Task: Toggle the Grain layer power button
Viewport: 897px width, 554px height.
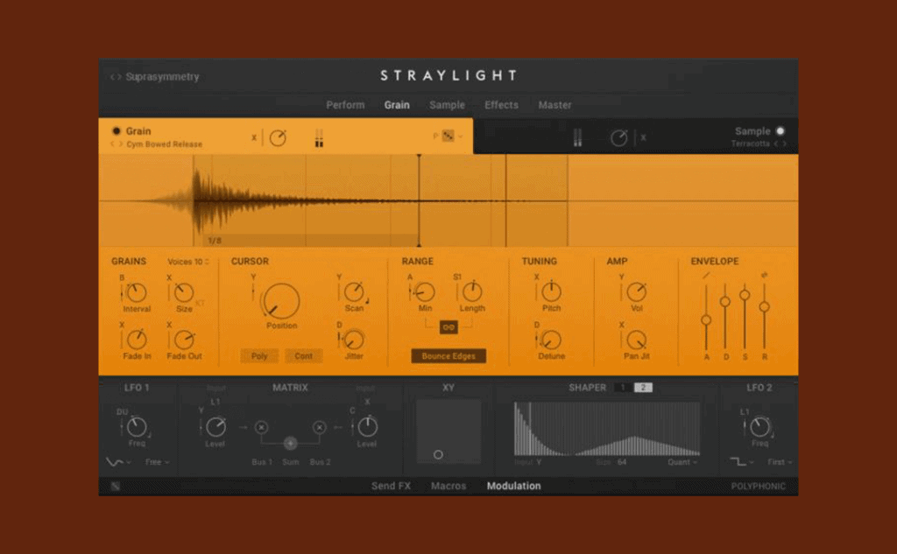Action: [117, 131]
